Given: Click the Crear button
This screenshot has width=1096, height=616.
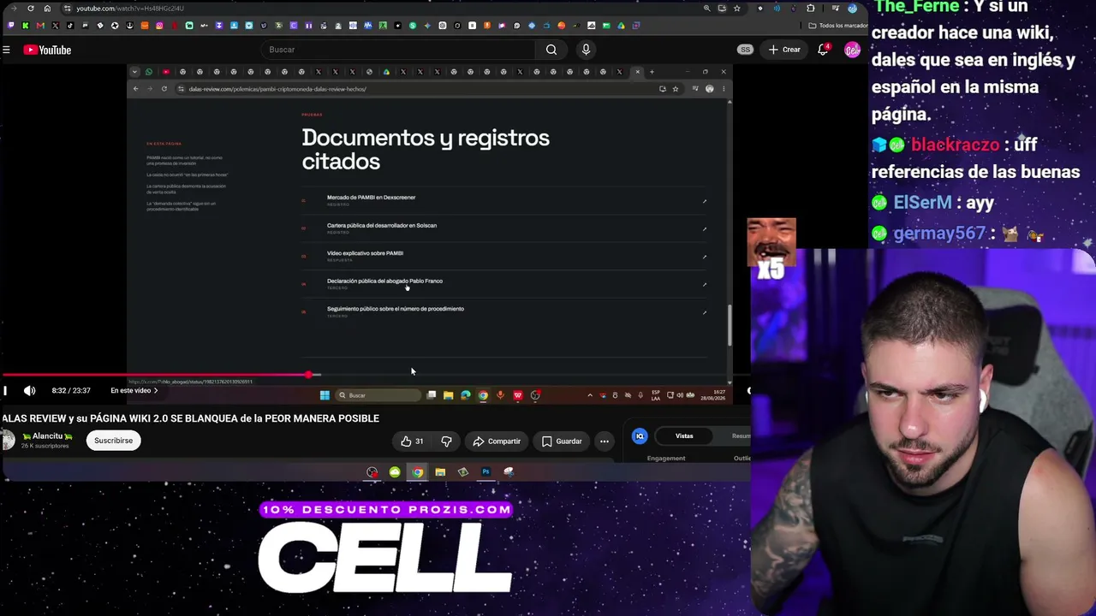Looking at the screenshot, I should coord(784,50).
